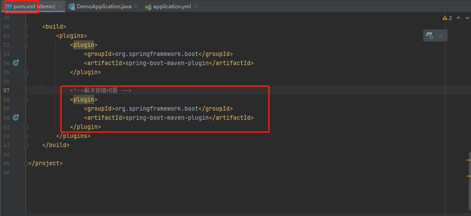
Task: Click the Spring config icon on application.yml tab
Action: pyautogui.click(x=148, y=7)
